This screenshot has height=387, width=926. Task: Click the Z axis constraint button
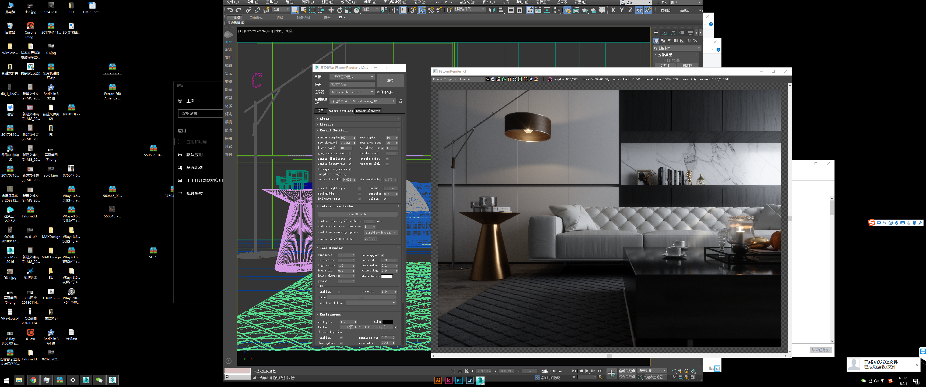(x=630, y=10)
